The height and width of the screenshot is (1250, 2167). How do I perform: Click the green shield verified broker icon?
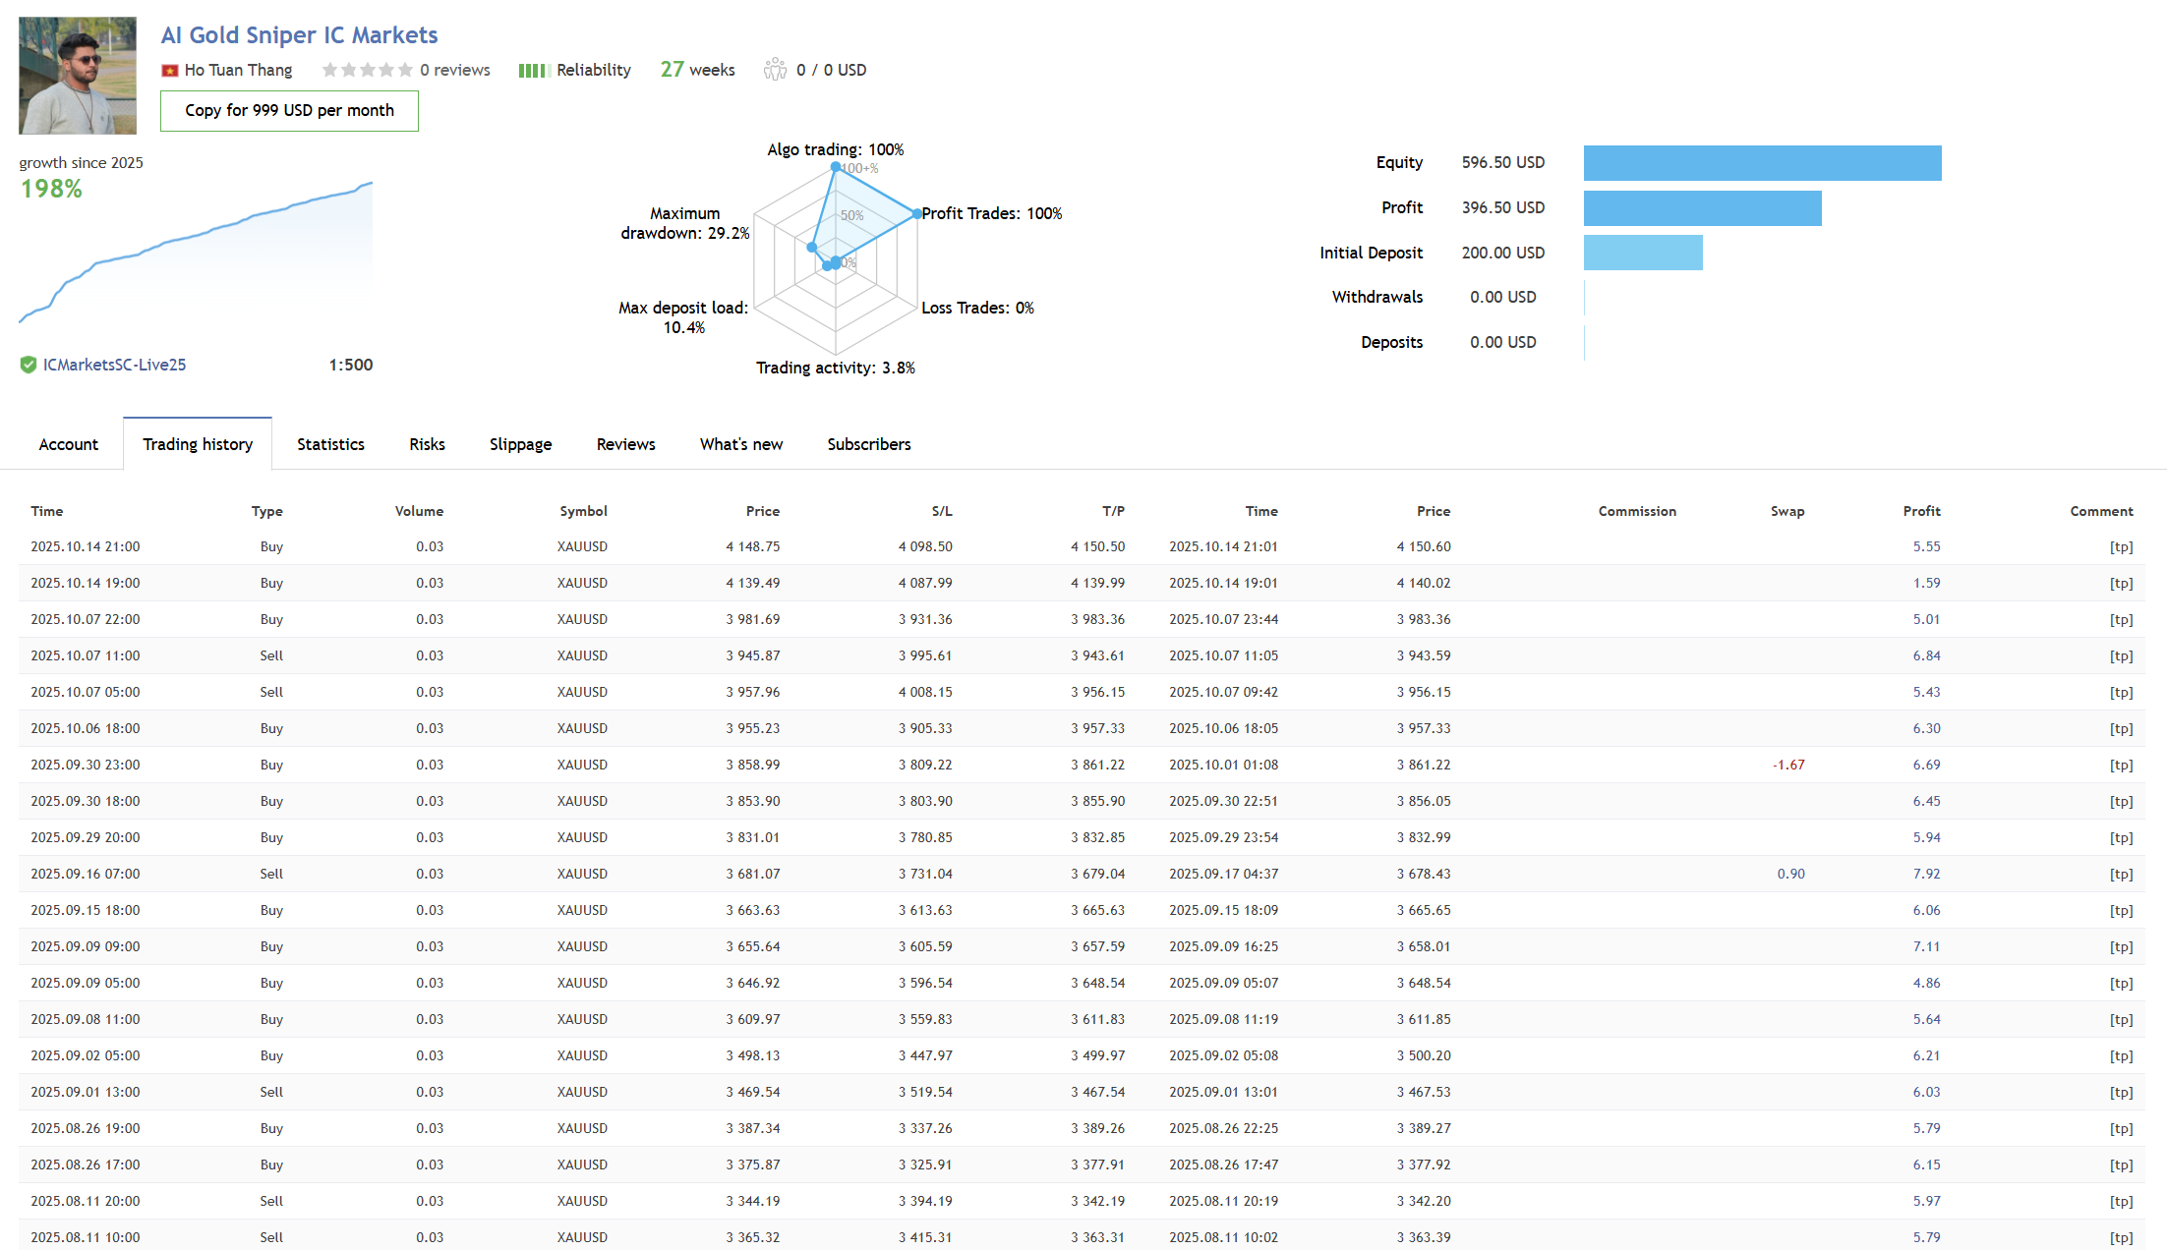(29, 365)
